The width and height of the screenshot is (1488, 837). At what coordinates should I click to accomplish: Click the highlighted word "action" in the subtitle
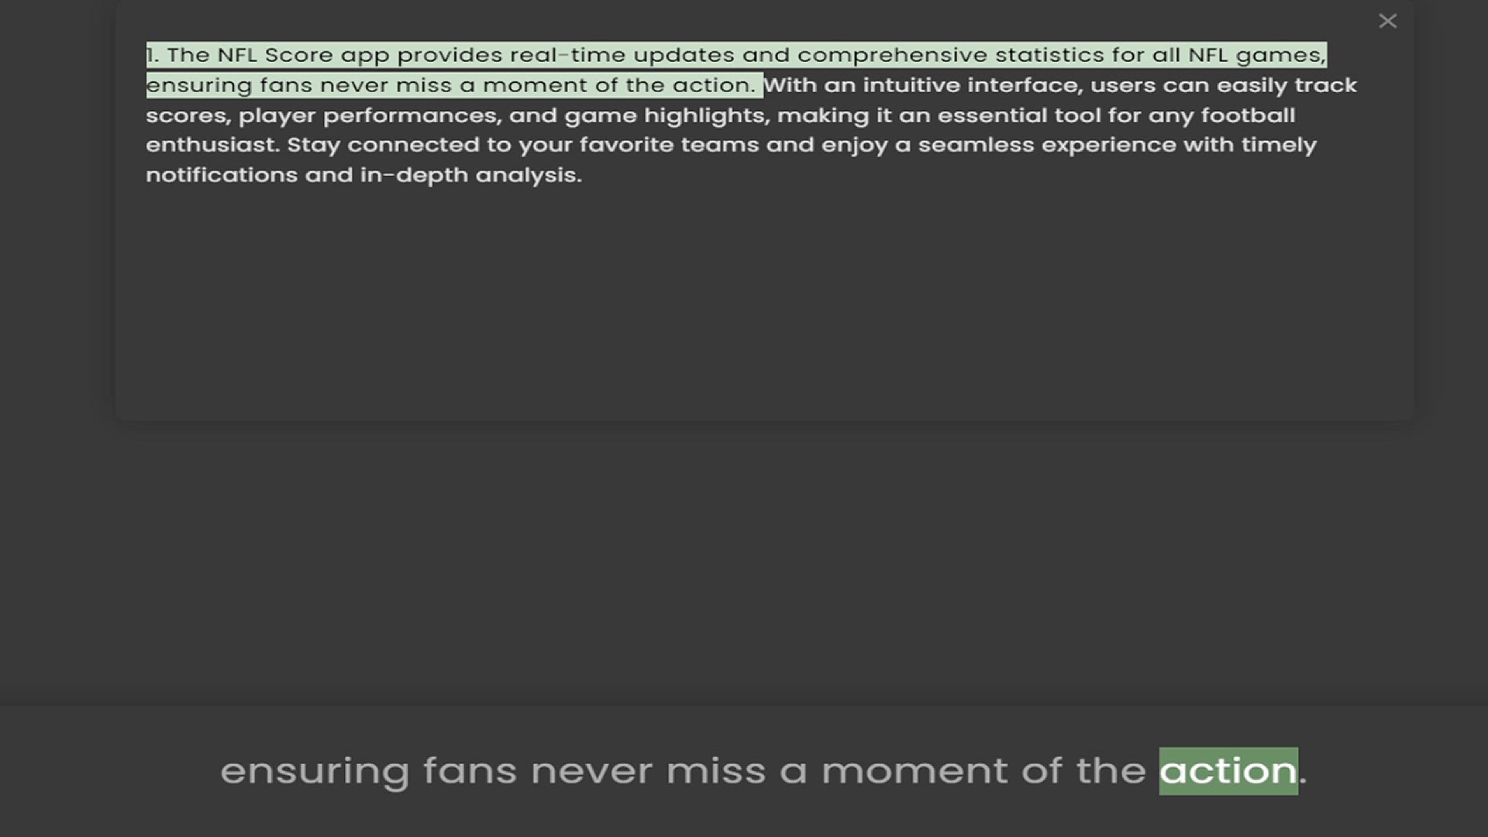pyautogui.click(x=1228, y=771)
